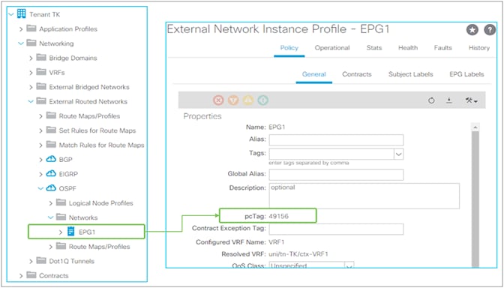The height and width of the screenshot is (288, 504).
Task: Click the favorite star icon
Action: click(472, 30)
